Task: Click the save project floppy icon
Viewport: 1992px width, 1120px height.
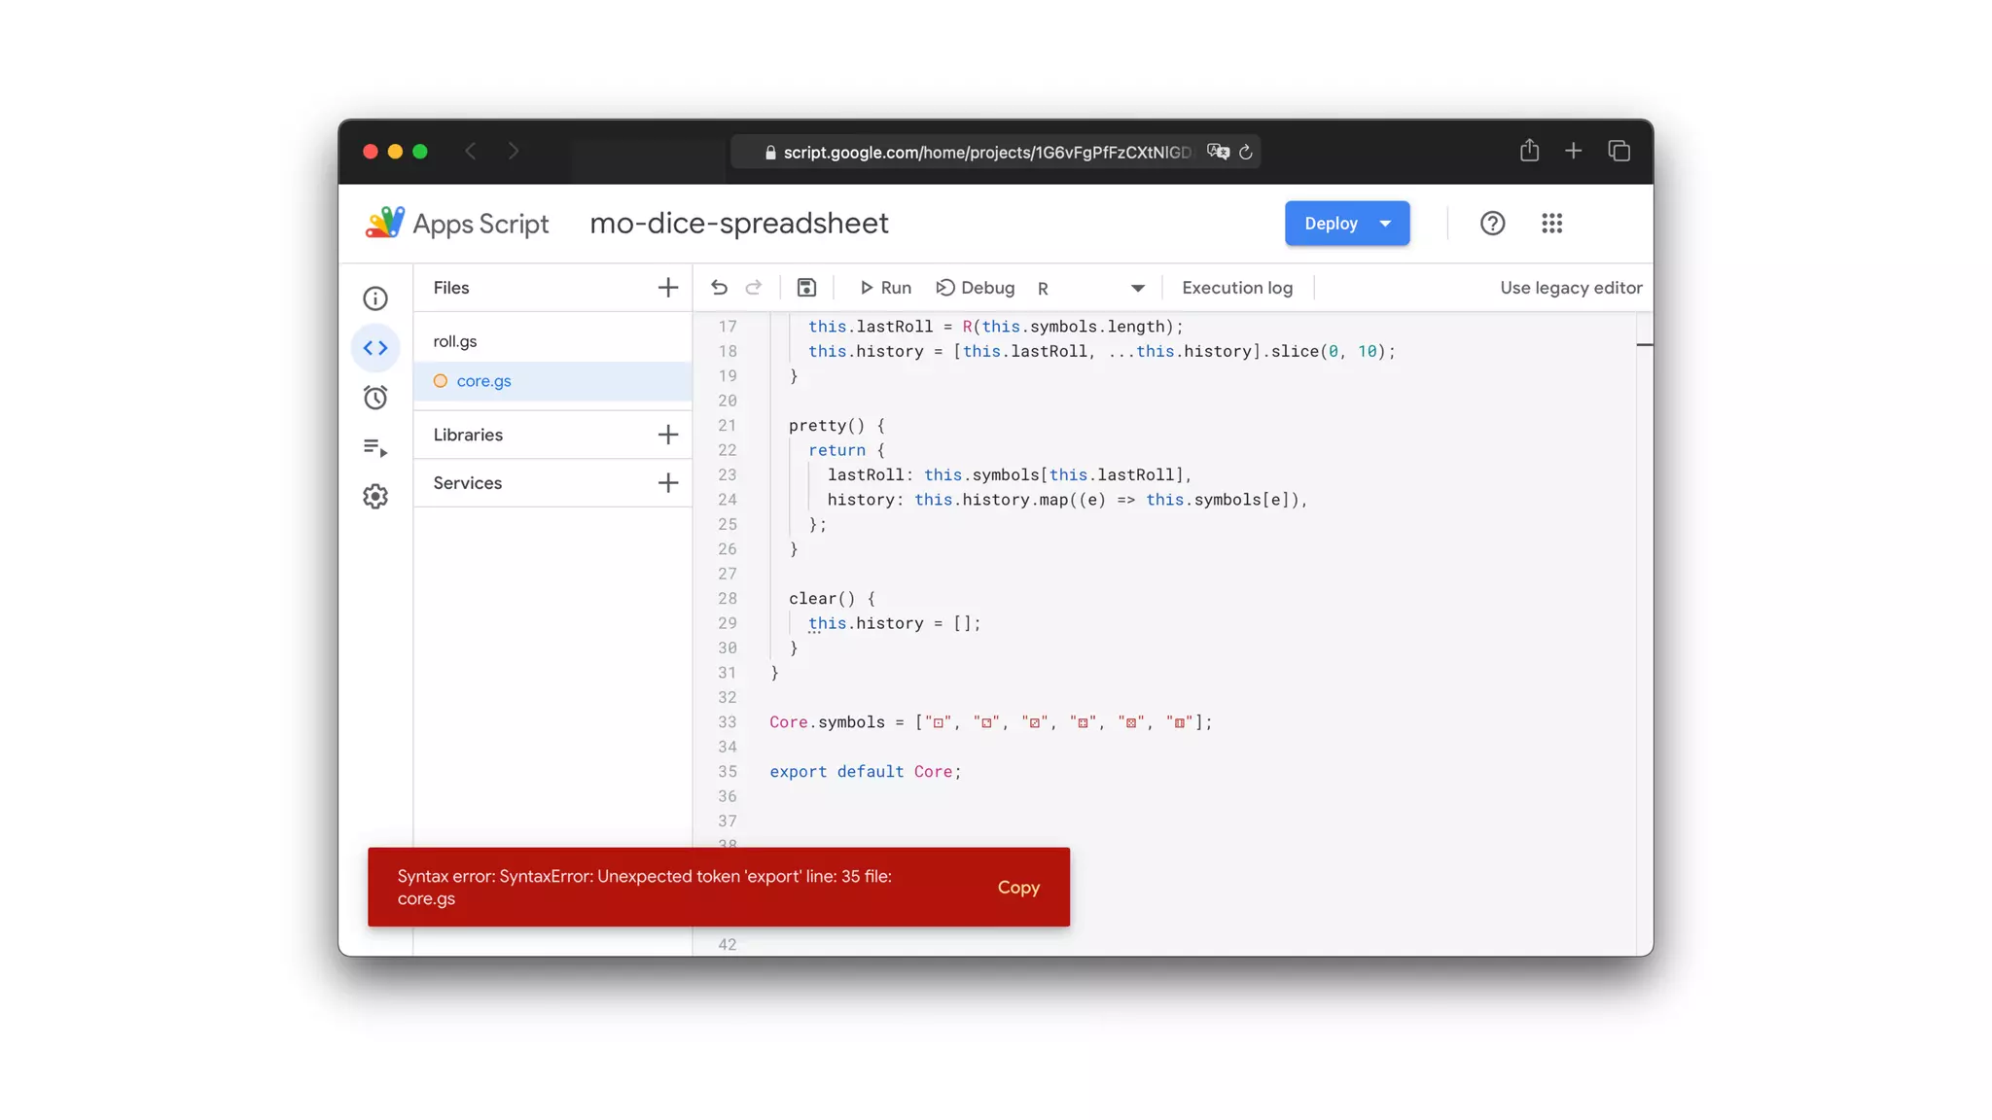Action: [x=806, y=288]
